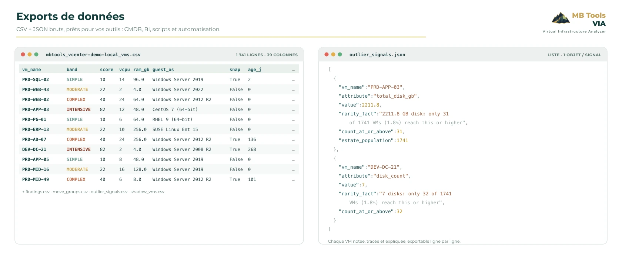Click the "total_disk_gb" attribute value
The height and width of the screenshot is (259, 622).
point(395,96)
